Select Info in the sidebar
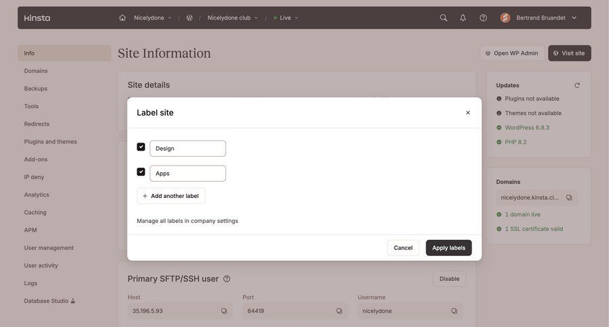Viewport: 609px width, 327px height. click(64, 53)
